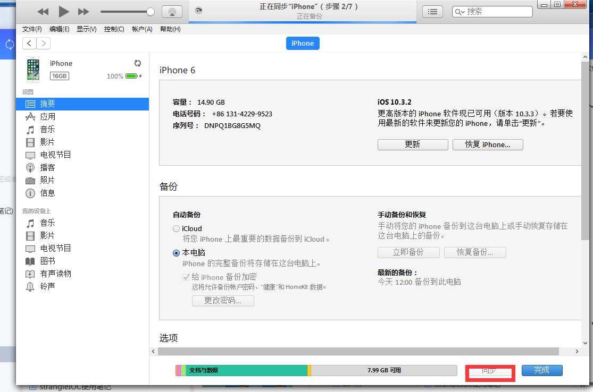Click the serial number DNPQ1BG8G5MQ
This screenshot has height=392, width=593.
click(x=232, y=126)
